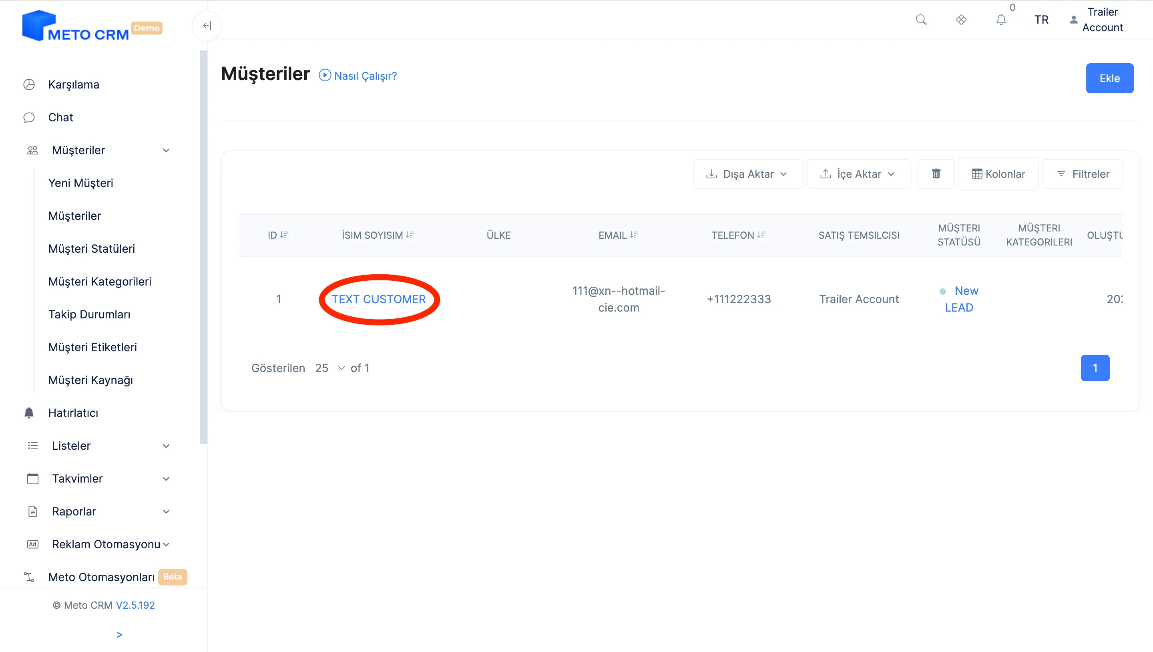The width and height of the screenshot is (1153, 652).
Task: Click the +111222333 phone cell
Action: click(x=739, y=299)
